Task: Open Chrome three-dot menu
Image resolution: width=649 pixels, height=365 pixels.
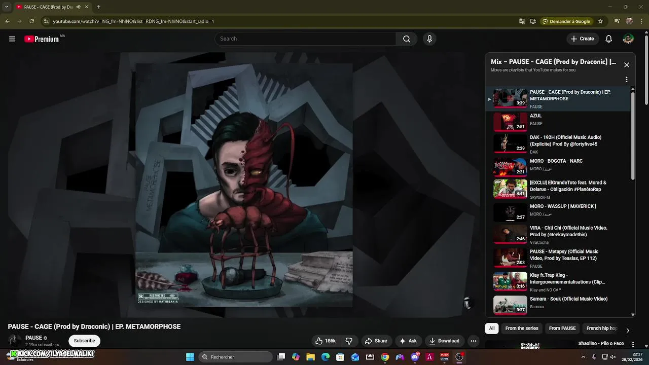Action: [641, 21]
